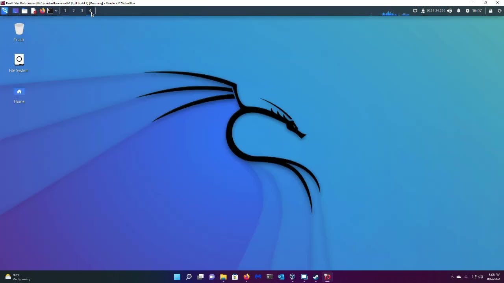This screenshot has height=283, width=504.
Task: Switch to workspace 2
Action: [x=73, y=11]
